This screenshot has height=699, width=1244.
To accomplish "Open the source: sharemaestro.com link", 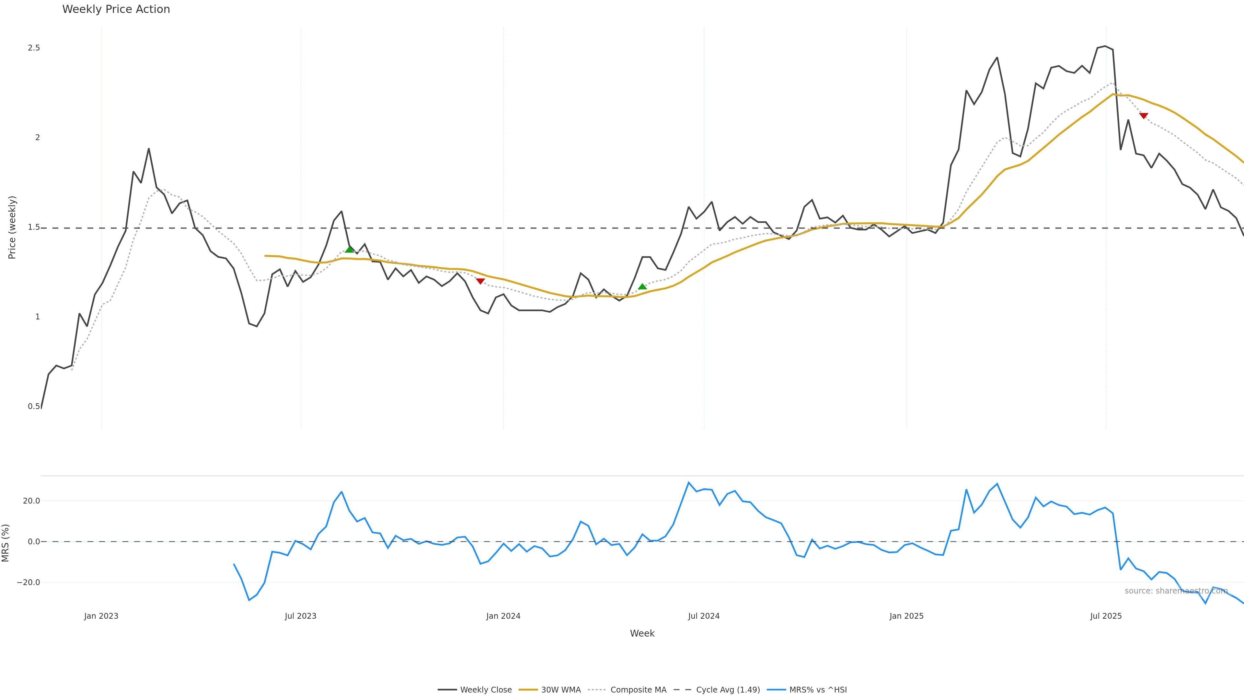I will [x=1176, y=591].
